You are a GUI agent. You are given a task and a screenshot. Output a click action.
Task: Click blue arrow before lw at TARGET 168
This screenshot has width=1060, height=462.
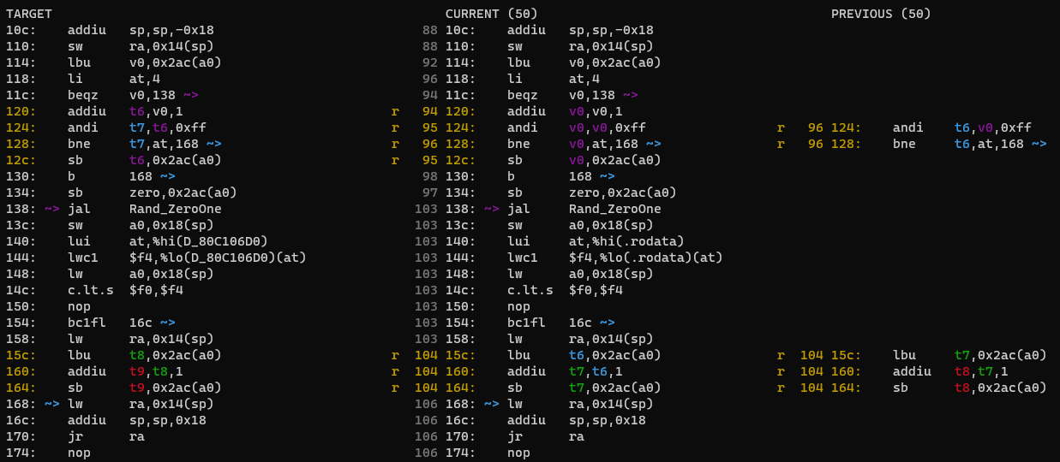(x=52, y=404)
